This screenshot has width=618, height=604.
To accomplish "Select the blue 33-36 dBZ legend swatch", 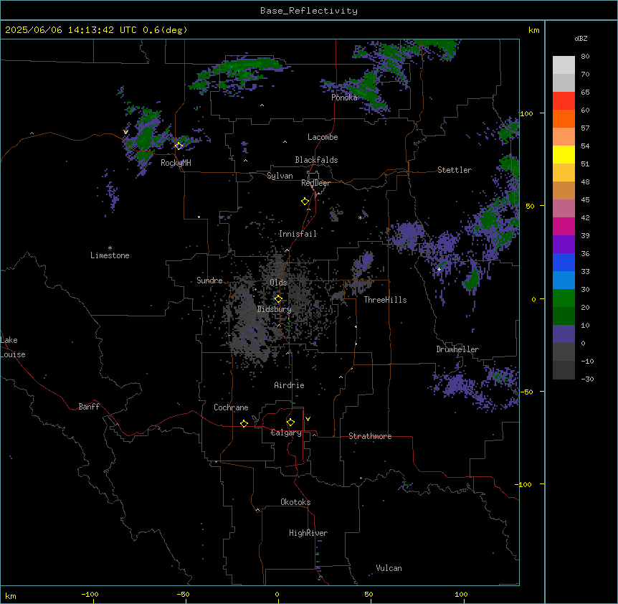I will coord(564,262).
